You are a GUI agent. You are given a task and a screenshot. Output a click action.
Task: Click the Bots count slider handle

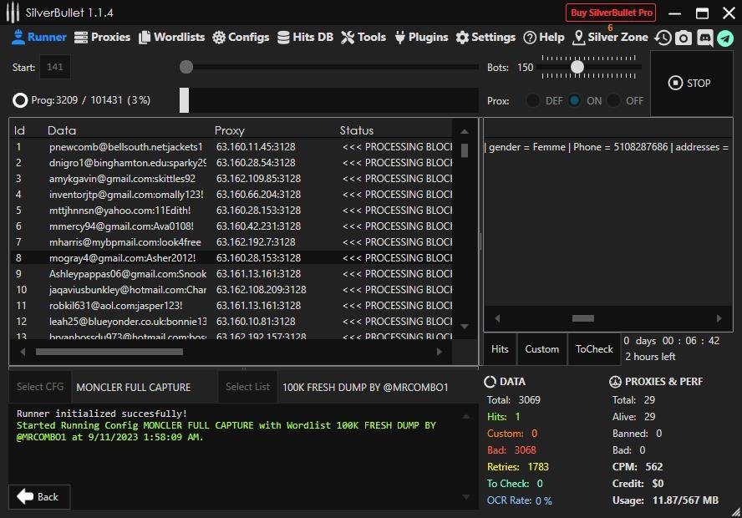(577, 67)
